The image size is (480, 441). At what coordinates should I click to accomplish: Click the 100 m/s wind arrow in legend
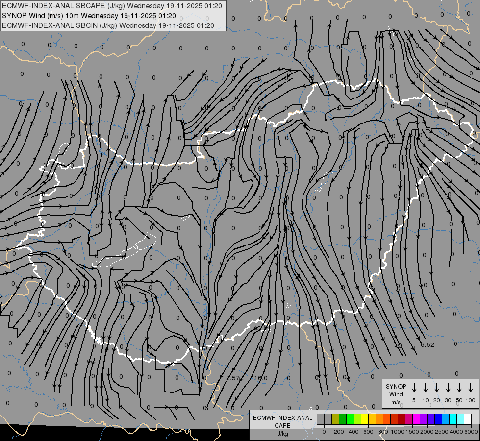click(471, 387)
